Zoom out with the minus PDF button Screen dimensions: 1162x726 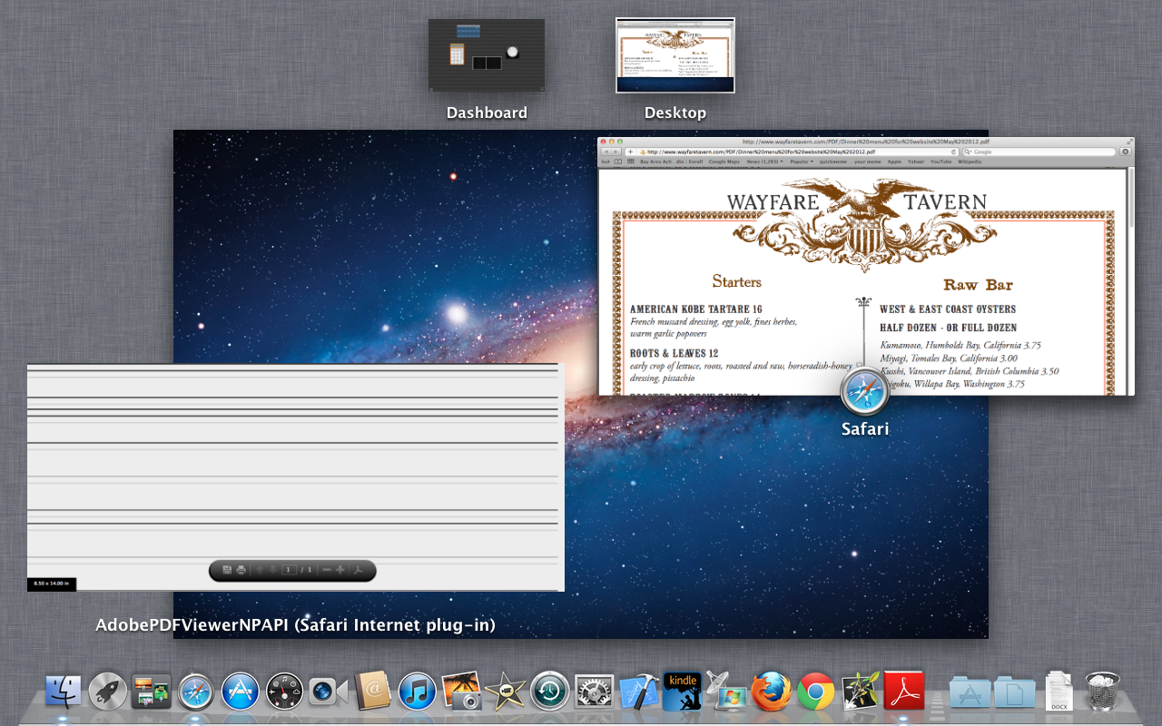326,570
